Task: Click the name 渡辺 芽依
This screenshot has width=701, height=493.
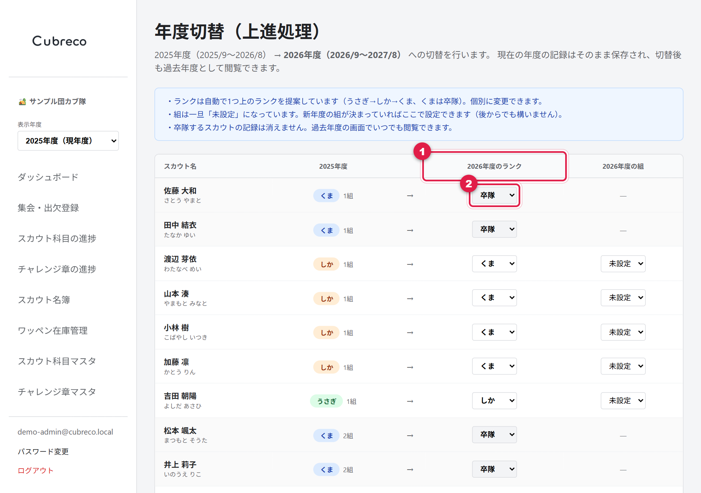Action: 180,259
